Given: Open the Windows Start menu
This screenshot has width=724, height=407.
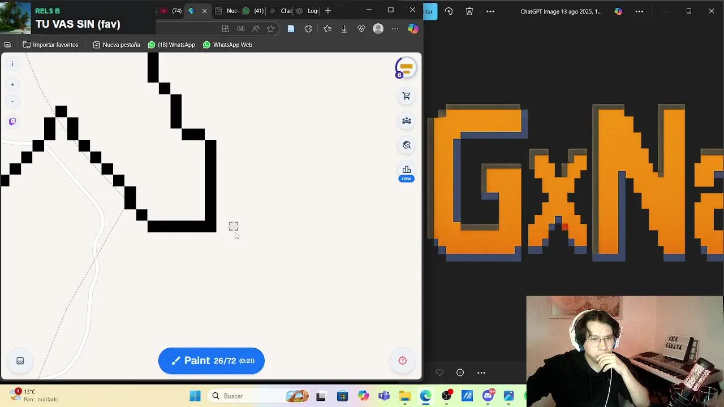Looking at the screenshot, I should click(195, 396).
